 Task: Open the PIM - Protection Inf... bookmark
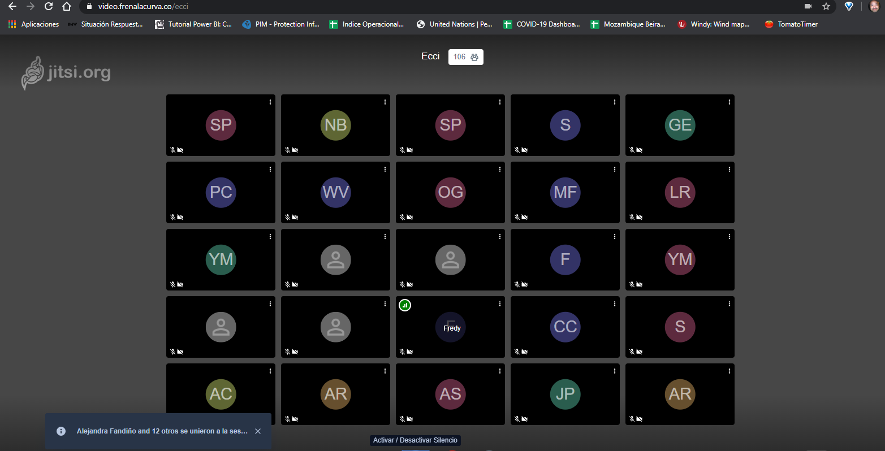281,24
